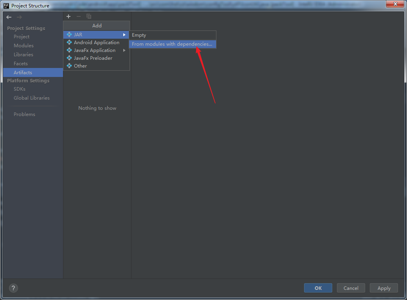407x300 pixels.
Task: Select the Empty JAR option
Action: point(173,35)
